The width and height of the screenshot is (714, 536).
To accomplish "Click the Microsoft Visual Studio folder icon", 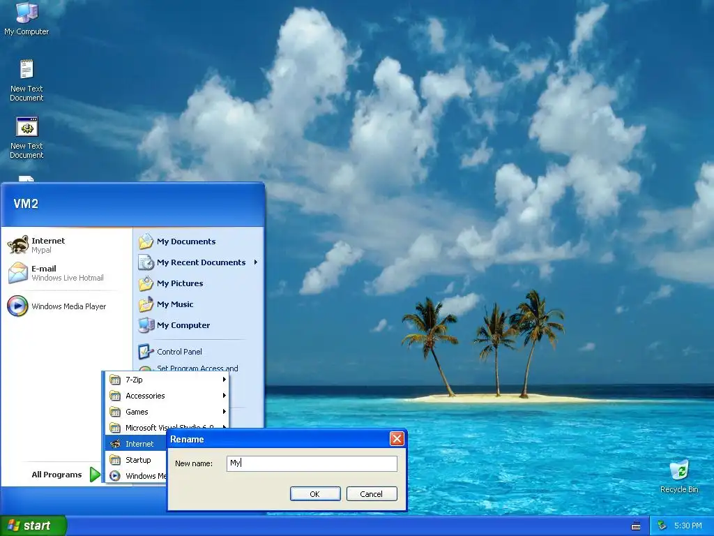I will pyautogui.click(x=115, y=428).
